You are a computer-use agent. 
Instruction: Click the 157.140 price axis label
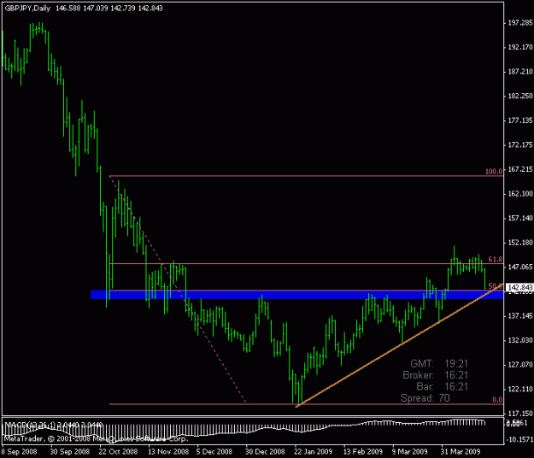pyautogui.click(x=520, y=218)
